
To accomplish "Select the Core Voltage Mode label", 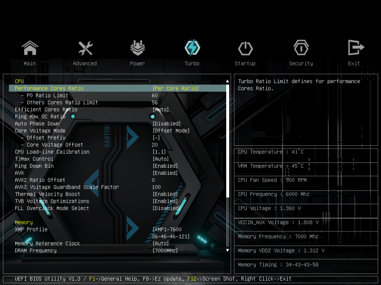I will click(40, 131).
